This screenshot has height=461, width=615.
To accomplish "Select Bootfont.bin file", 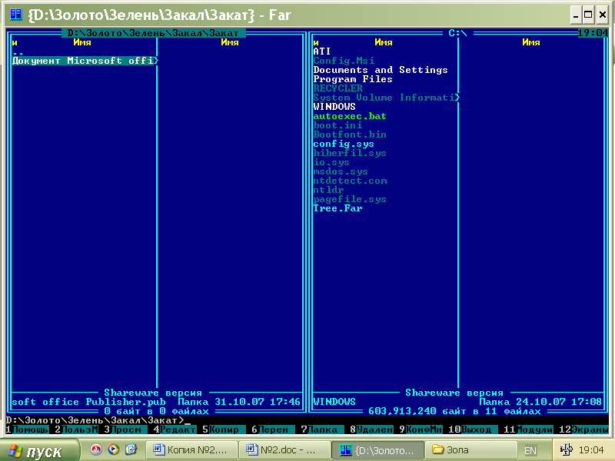I will (350, 134).
